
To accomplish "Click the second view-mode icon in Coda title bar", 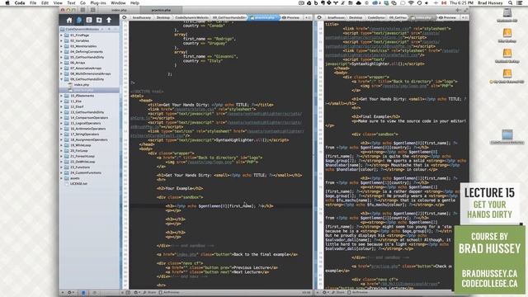I will click(93, 10).
